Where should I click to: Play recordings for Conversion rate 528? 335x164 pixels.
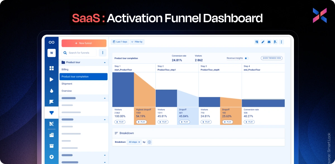(249, 122)
